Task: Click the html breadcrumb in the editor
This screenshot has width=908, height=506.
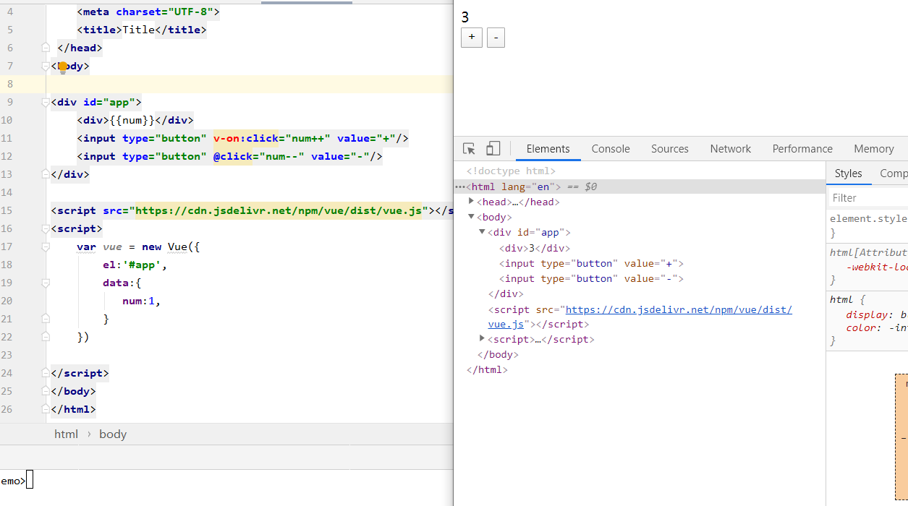Action: [x=66, y=434]
